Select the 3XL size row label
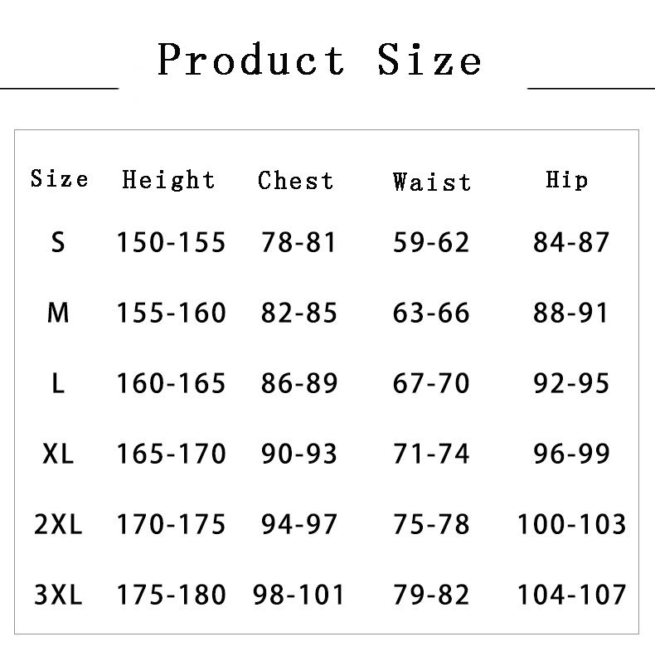Viewport: 655px width, 661px height. click(58, 595)
